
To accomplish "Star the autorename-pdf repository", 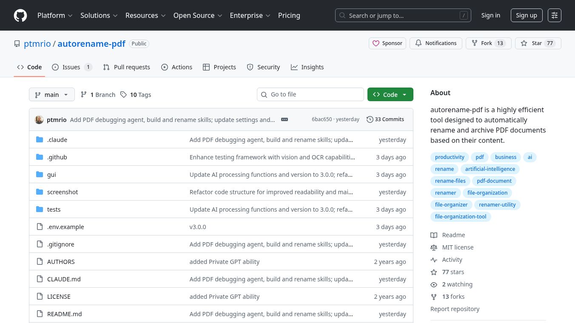I will pyautogui.click(x=532, y=43).
